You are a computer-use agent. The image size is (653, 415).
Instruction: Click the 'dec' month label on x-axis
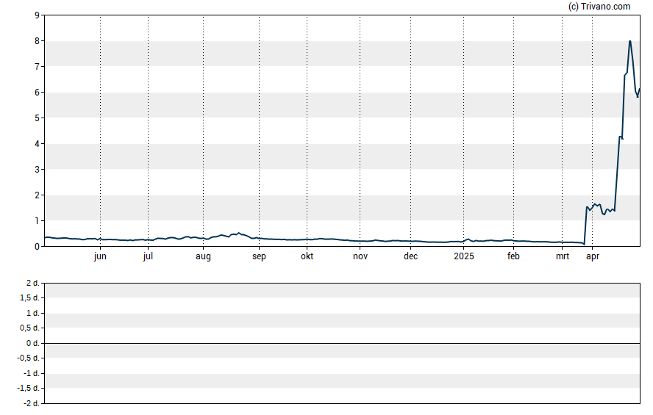410,256
